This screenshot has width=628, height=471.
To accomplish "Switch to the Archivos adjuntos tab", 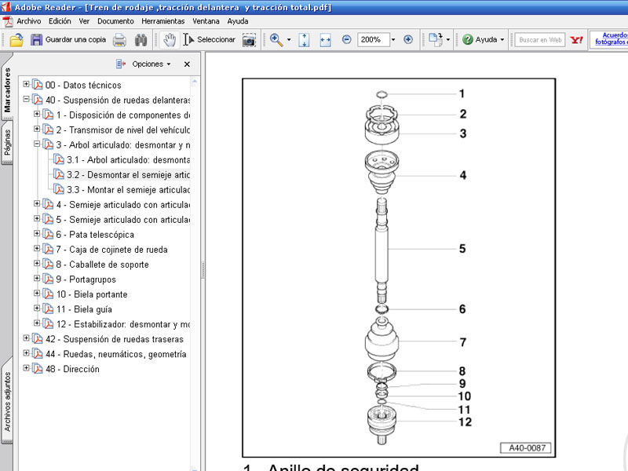I will (x=7, y=402).
